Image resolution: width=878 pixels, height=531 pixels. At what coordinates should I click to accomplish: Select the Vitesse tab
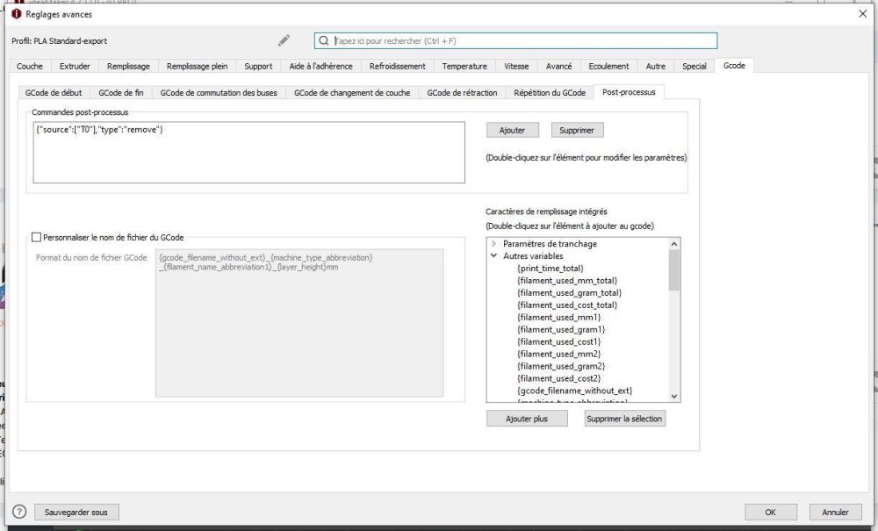pos(516,66)
